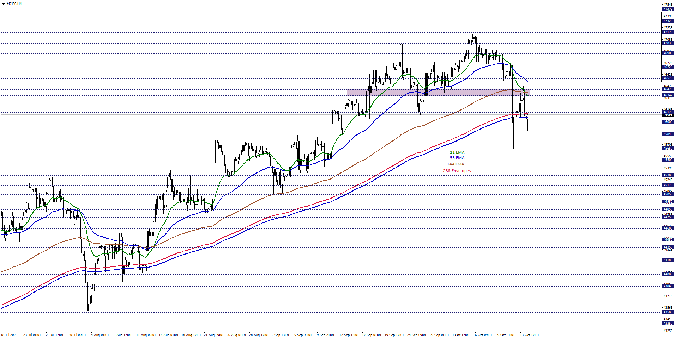Click the 44600 price level tag
676x339 pixels.
[668, 228]
